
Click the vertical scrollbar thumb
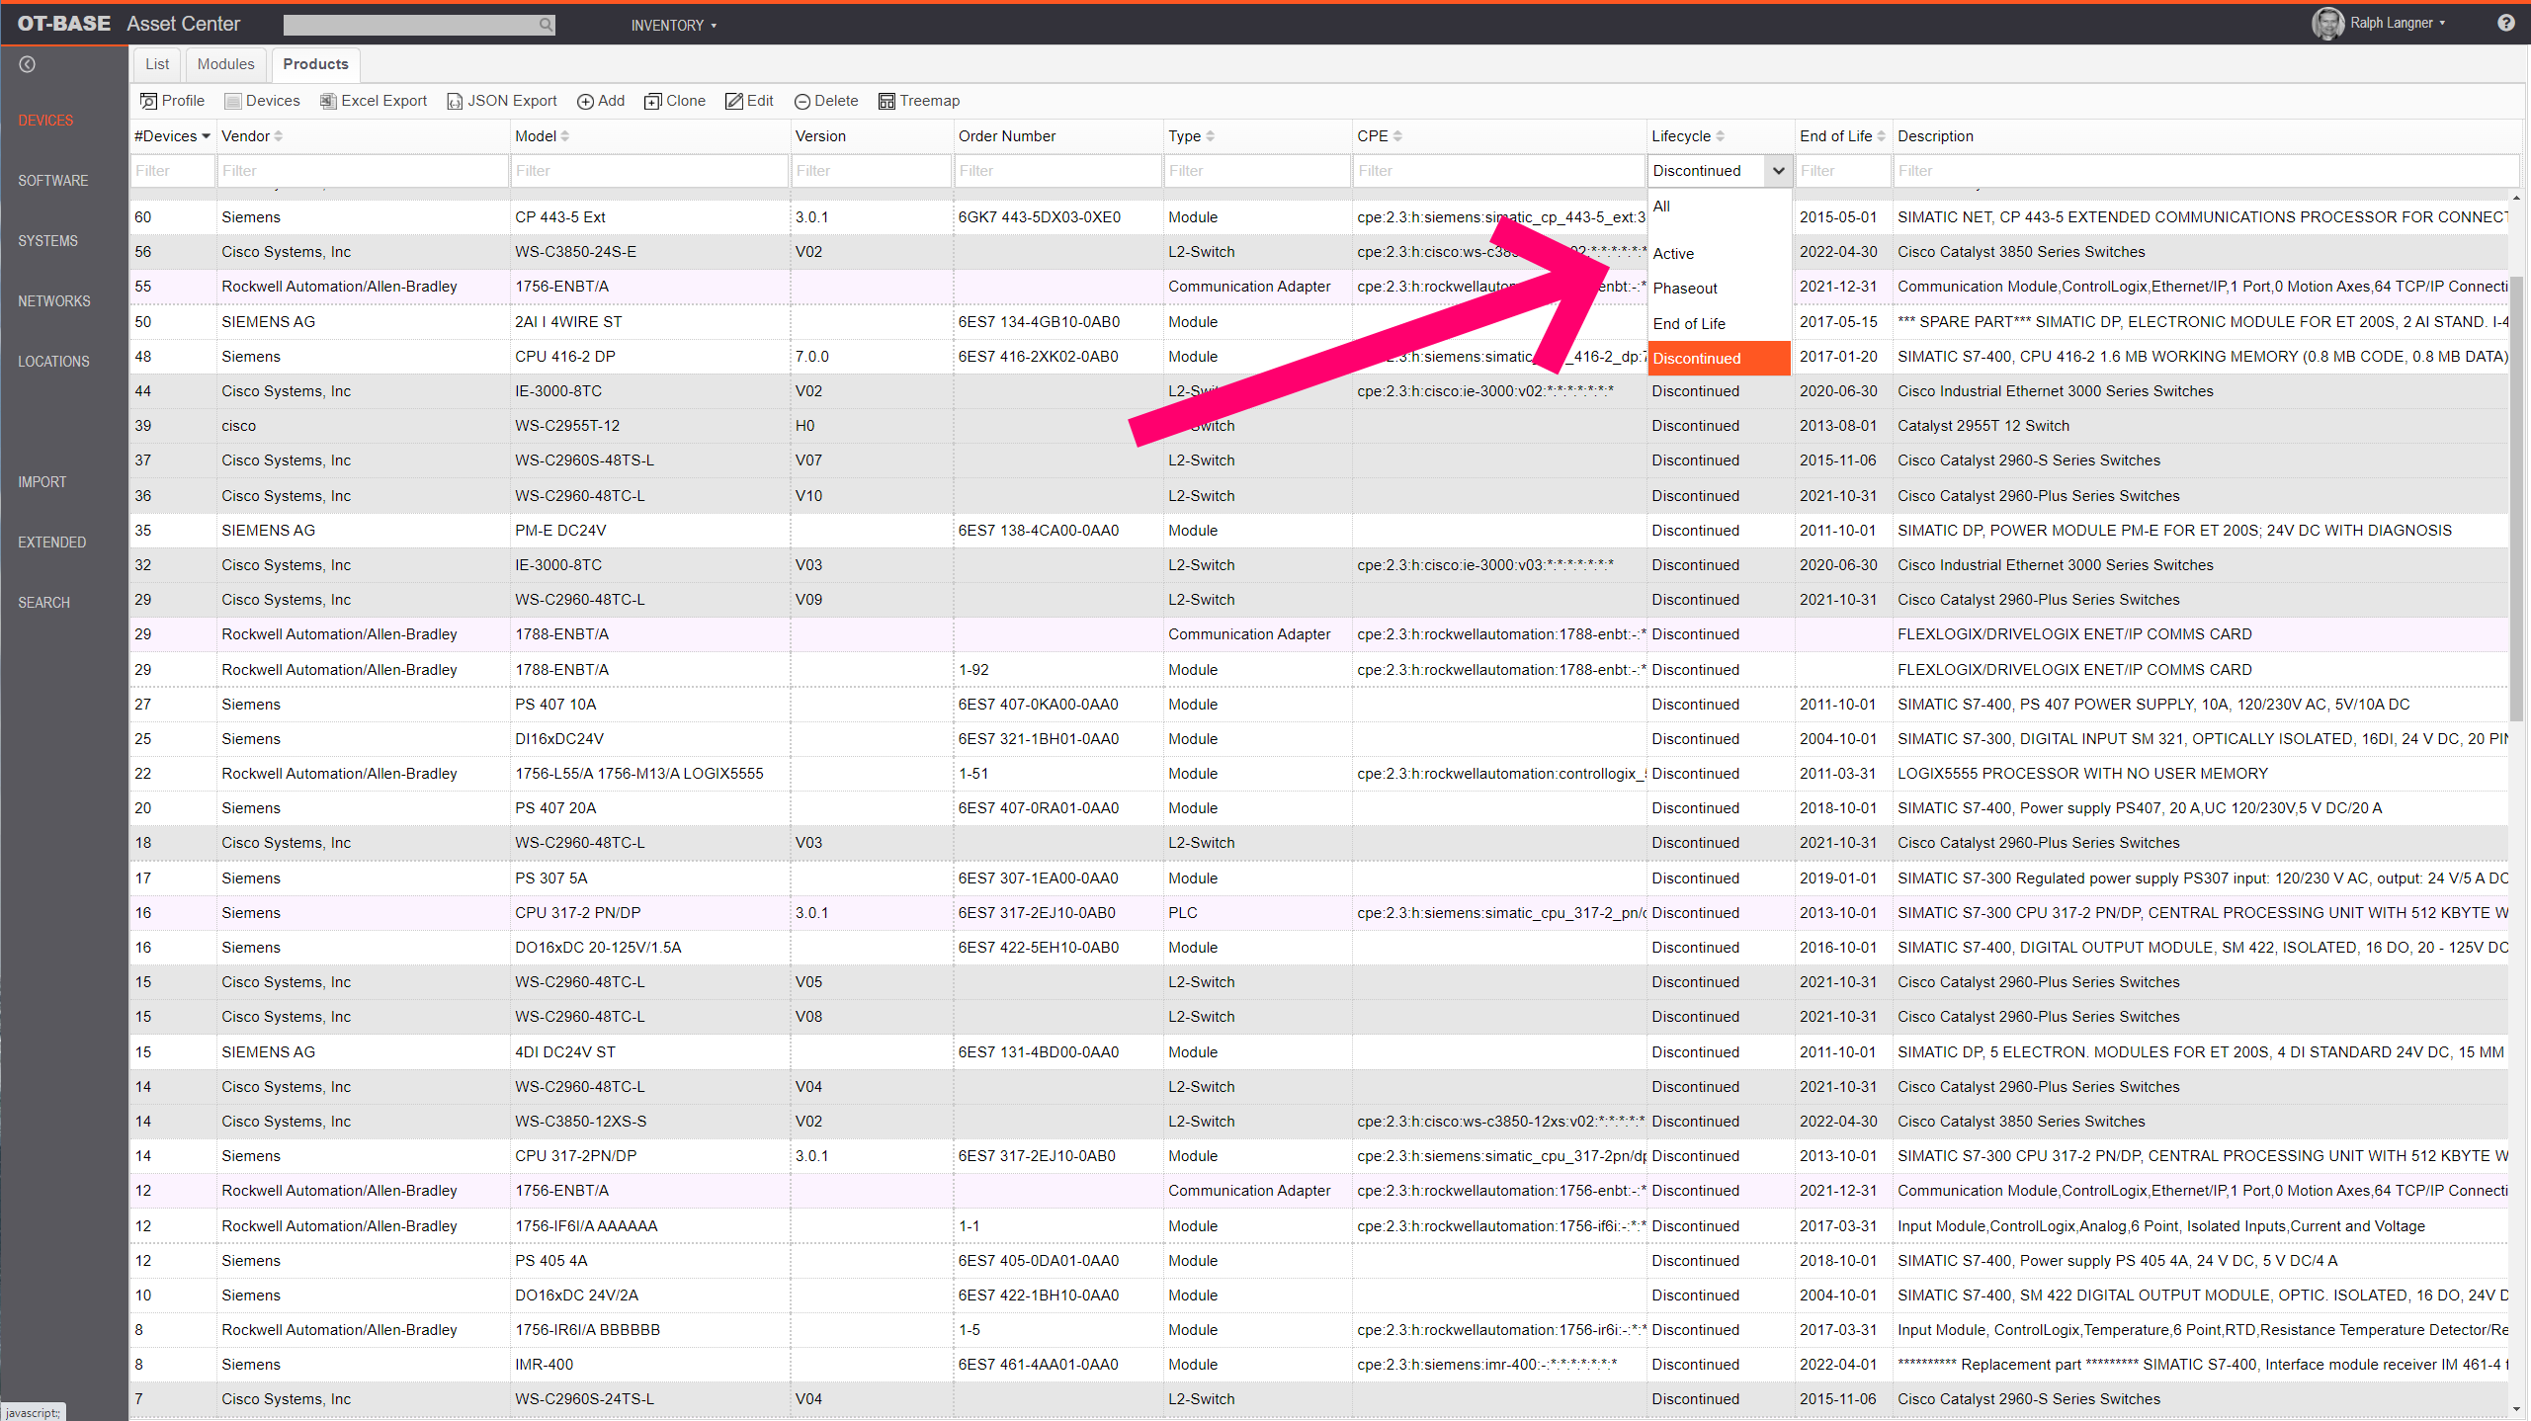click(2517, 499)
